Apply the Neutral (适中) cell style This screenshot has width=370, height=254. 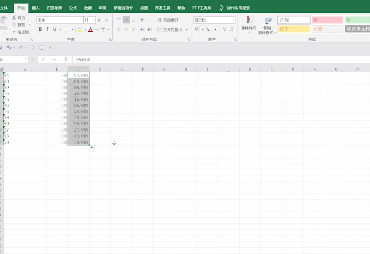pyautogui.click(x=294, y=29)
